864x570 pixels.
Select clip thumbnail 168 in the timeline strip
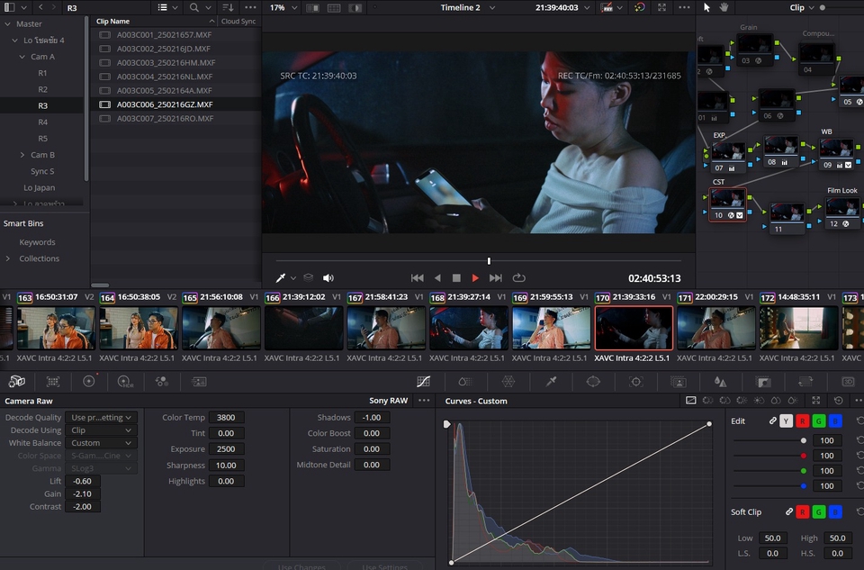click(468, 328)
